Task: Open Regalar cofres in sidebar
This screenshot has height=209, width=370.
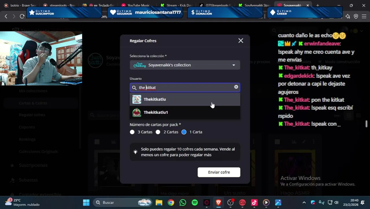Action: [32, 115]
